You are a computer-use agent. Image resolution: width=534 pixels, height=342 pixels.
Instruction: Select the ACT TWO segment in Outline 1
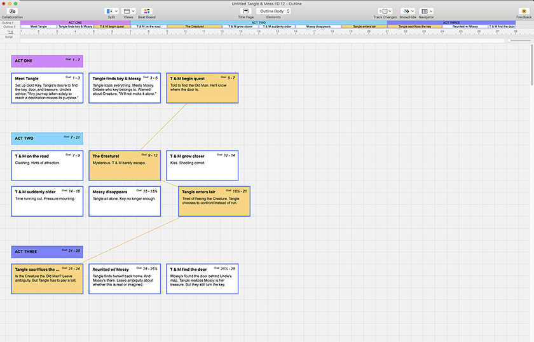tap(258, 22)
